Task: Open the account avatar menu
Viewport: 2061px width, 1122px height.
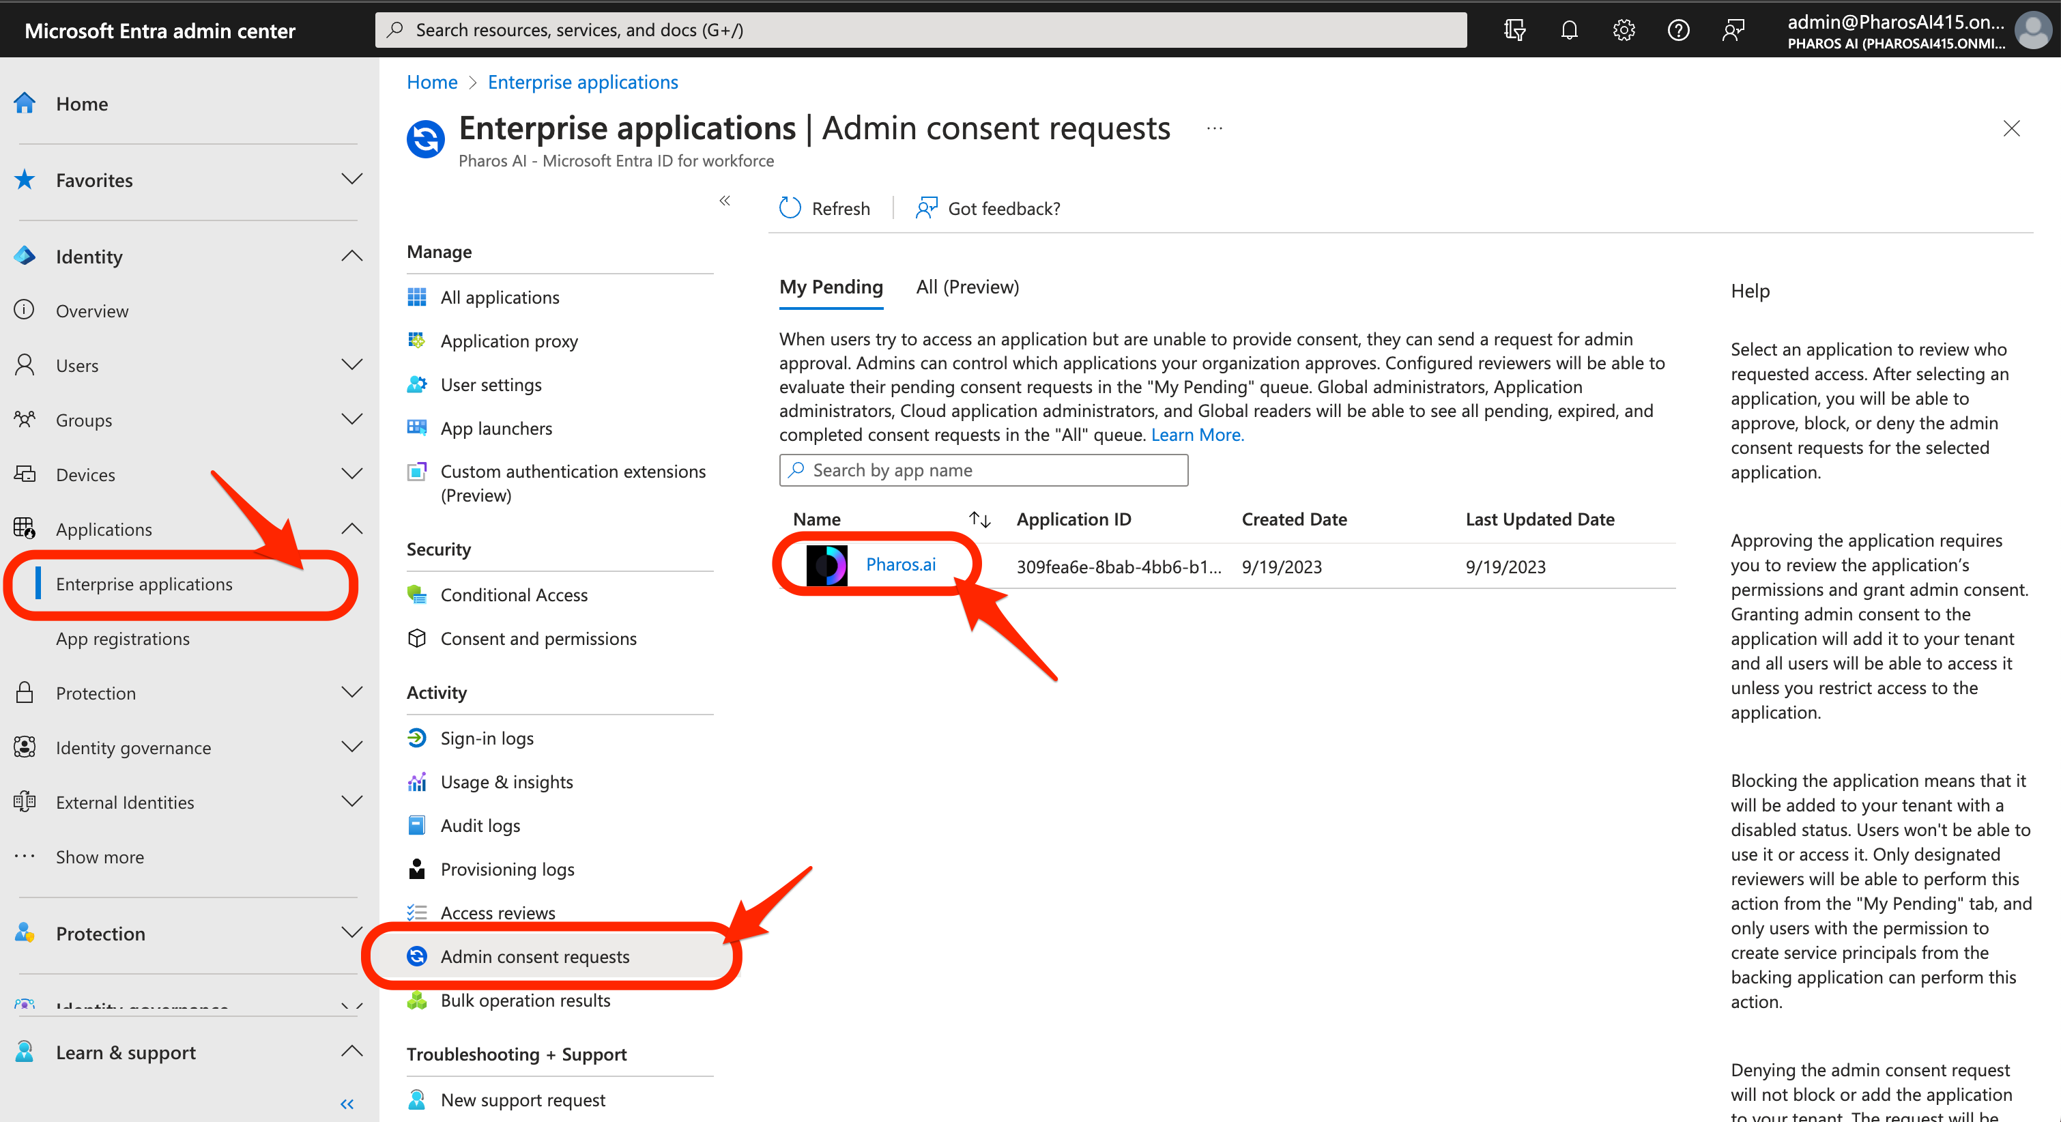Action: point(2032,31)
